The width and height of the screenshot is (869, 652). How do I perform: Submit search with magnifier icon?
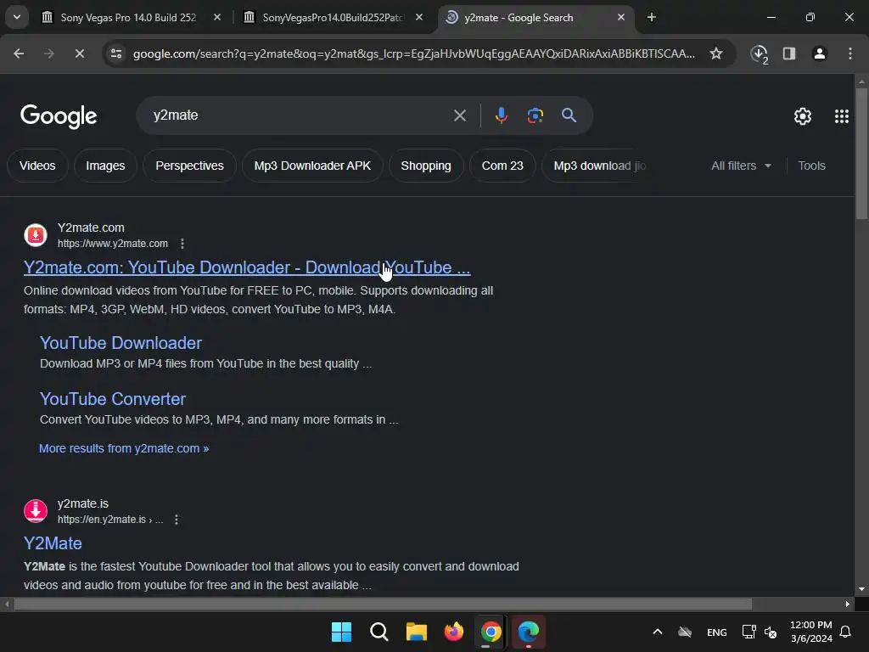(569, 115)
